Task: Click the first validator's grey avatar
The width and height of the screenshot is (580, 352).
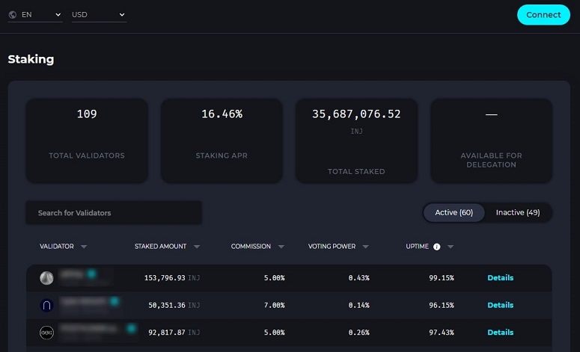Action: (46, 278)
